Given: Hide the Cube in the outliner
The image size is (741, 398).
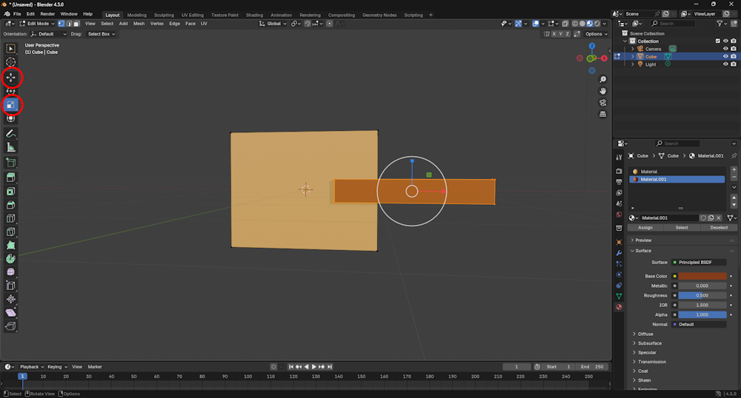Looking at the screenshot, I should tap(725, 56).
